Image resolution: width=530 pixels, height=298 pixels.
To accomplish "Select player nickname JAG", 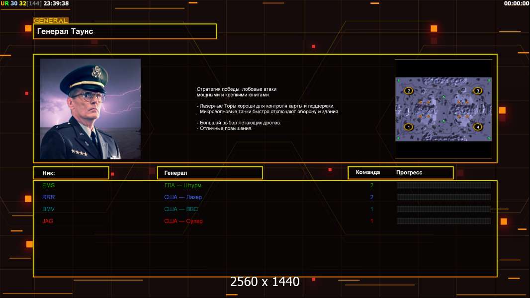I will tap(48, 221).
